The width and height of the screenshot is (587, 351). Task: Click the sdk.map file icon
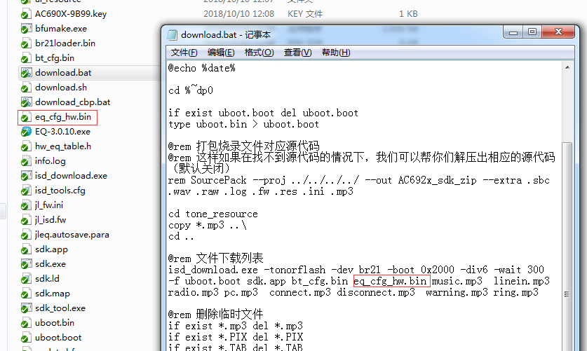26,294
